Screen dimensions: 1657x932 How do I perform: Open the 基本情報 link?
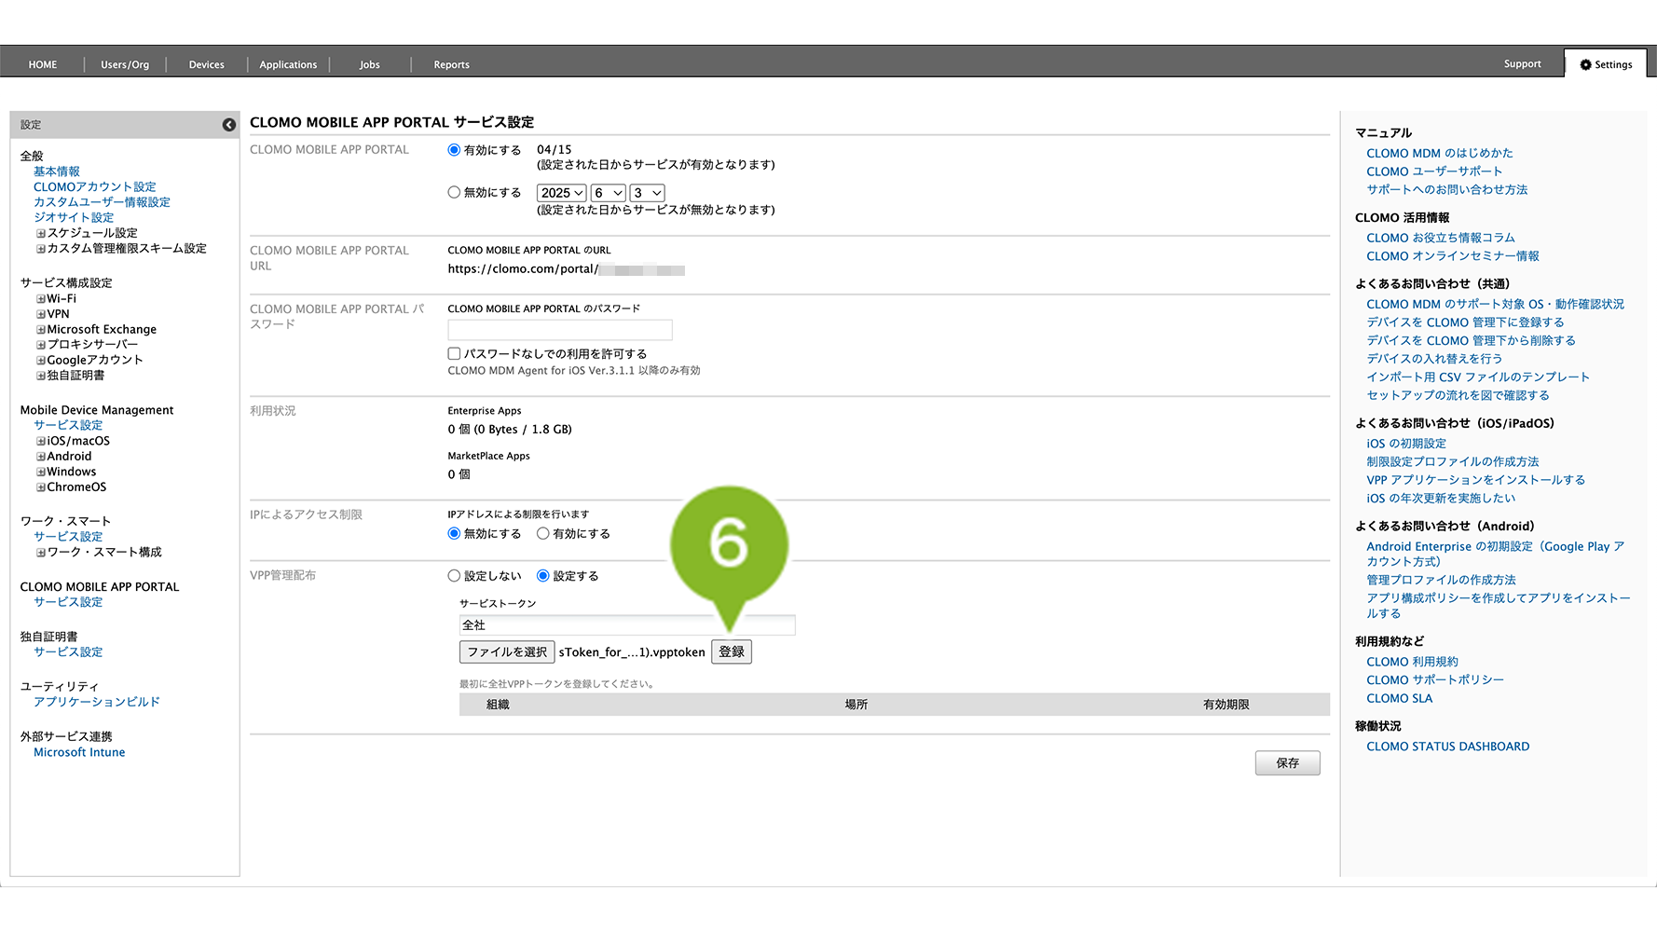tap(57, 171)
